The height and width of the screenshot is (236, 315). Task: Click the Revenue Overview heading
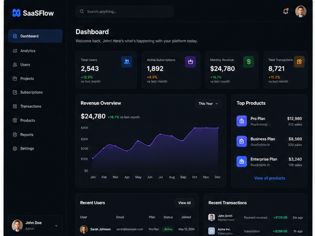pos(101,103)
